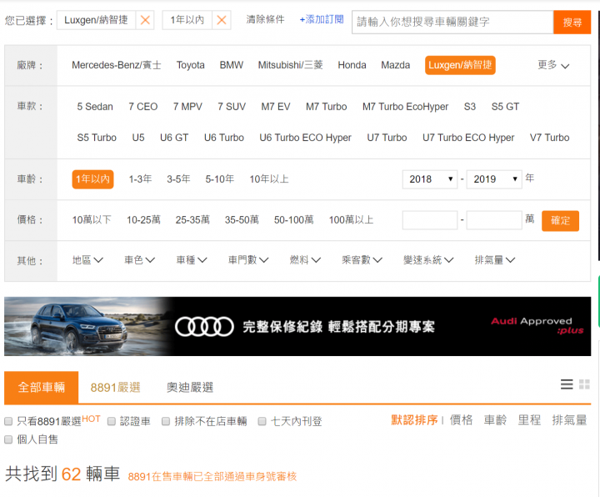Image resolution: width=600 pixels, height=497 pixels.
Task: Filter by Honda brand
Action: tap(352, 65)
